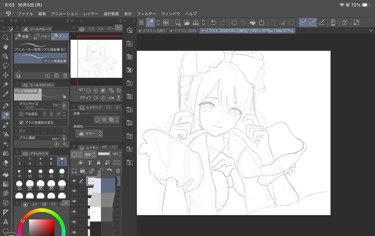The image size is (375, 236).
Task: Delete sub tool with the trash icon
Action: click(x=65, y=75)
